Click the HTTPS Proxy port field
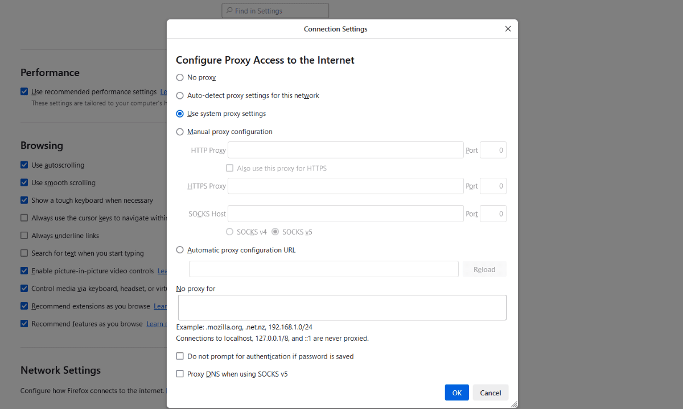Viewport: 683px width, 409px height. 493,186
